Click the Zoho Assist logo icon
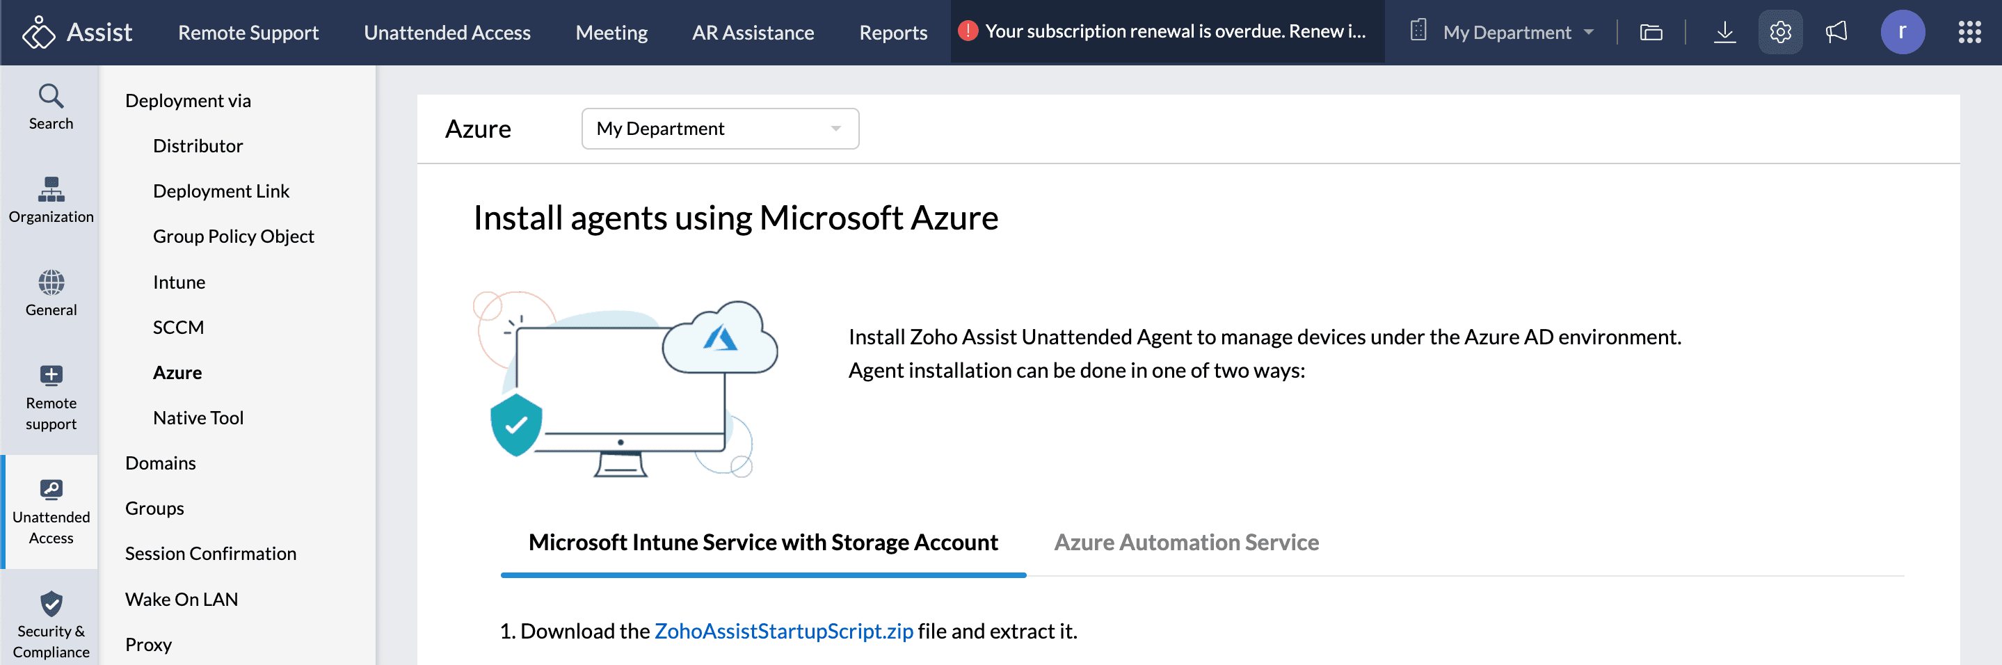Image resolution: width=2002 pixels, height=665 pixels. pos(39,32)
